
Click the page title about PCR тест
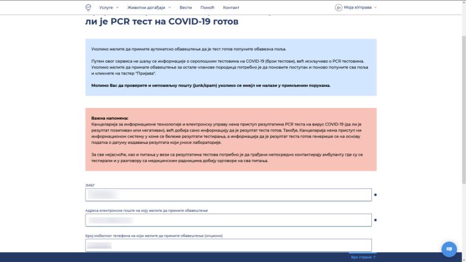pos(162,22)
